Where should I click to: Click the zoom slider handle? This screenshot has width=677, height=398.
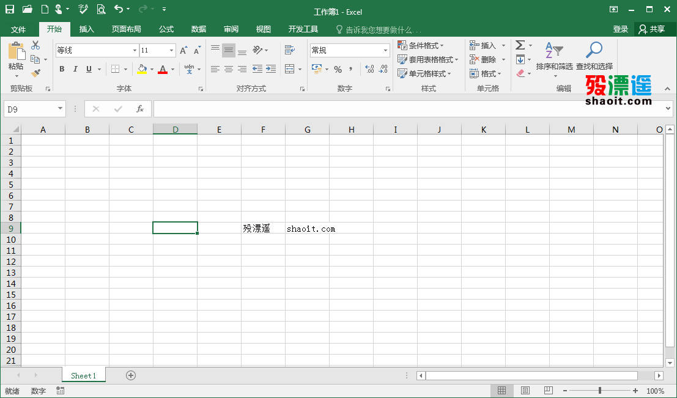coord(600,391)
